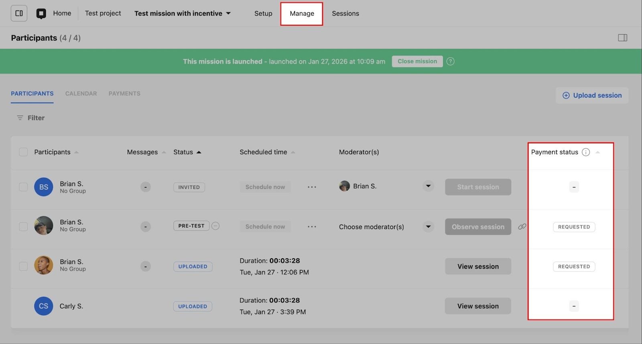Image resolution: width=642 pixels, height=344 pixels.
Task: Click Carly S. avatar thumbnail
Action: 43,306
